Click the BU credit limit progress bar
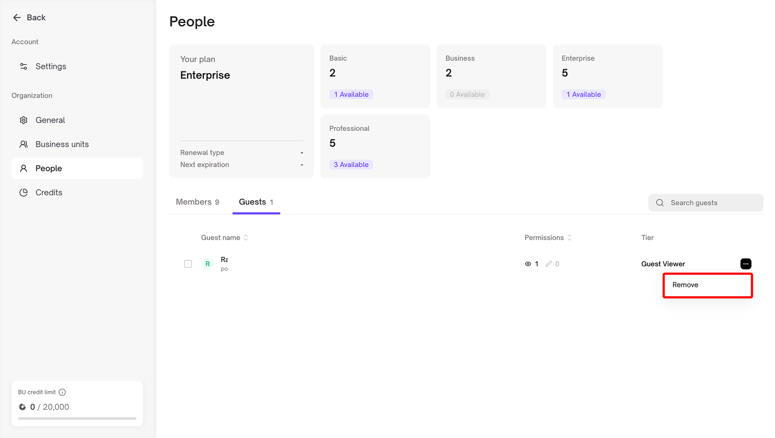 tap(77, 418)
